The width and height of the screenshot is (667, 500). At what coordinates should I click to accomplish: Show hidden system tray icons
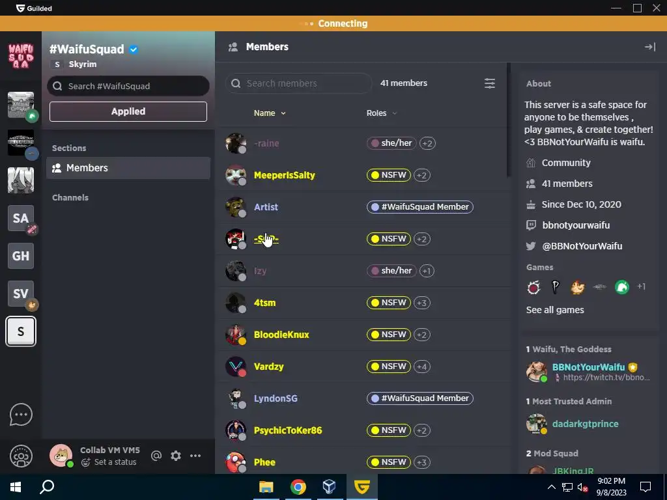[x=551, y=487]
